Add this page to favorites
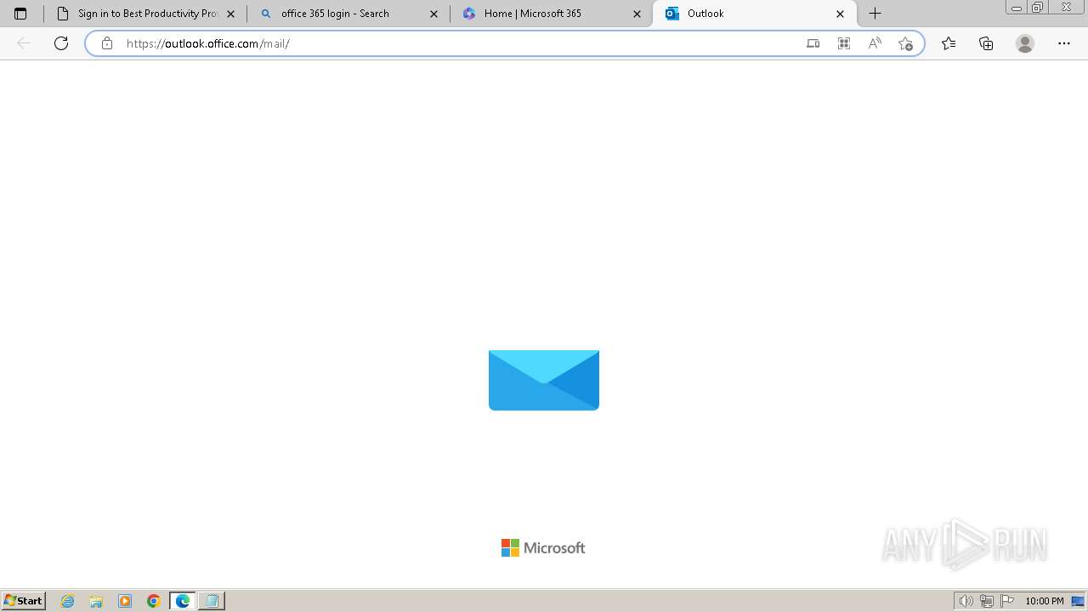 [x=905, y=43]
